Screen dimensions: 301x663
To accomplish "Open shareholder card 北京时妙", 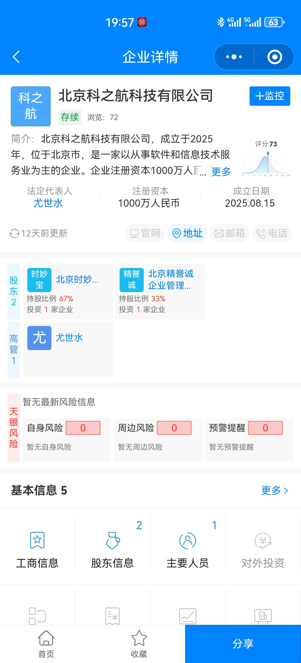I will pyautogui.click(x=68, y=291).
